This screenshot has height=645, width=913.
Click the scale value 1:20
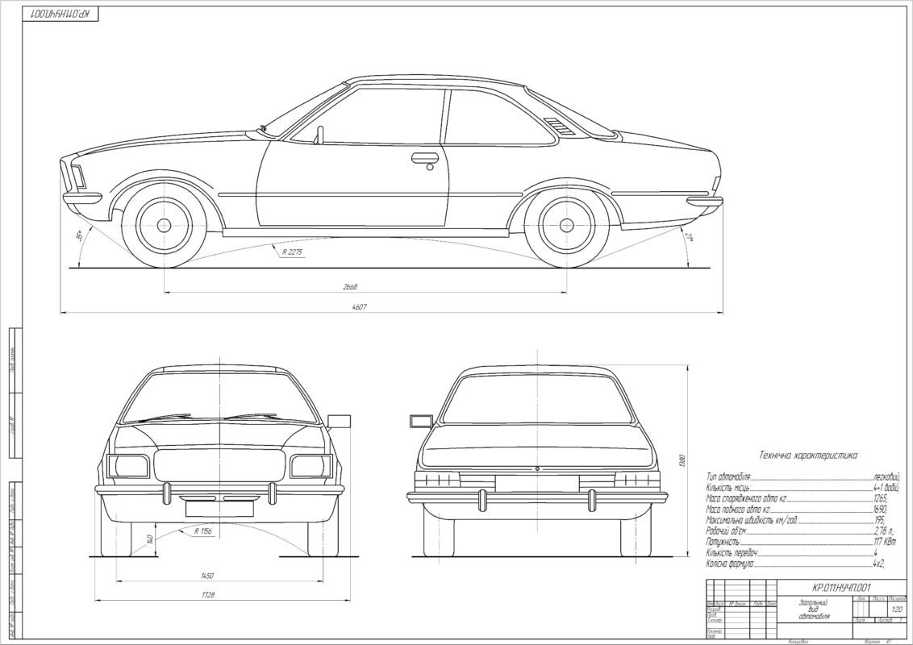[898, 610]
